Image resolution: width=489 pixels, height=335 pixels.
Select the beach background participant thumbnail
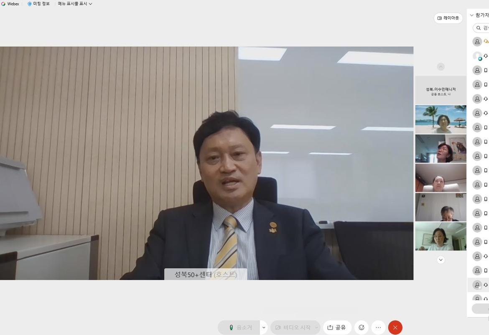click(x=441, y=119)
